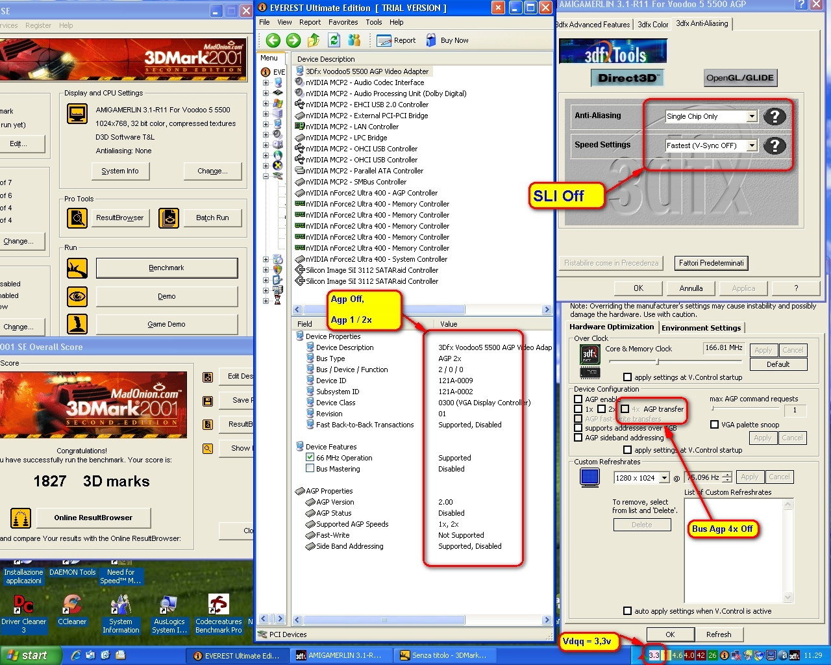Viewport: 831px width, 665px height.
Task: Expand the second EVEREST tree node
Action: 266,93
